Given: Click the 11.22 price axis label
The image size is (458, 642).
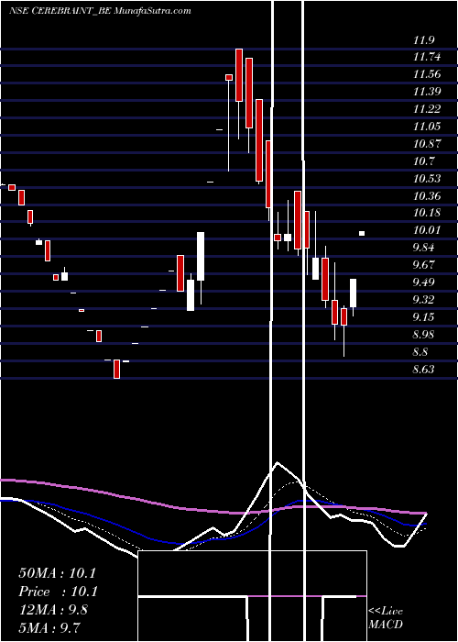Looking at the screenshot, I should 427,109.
